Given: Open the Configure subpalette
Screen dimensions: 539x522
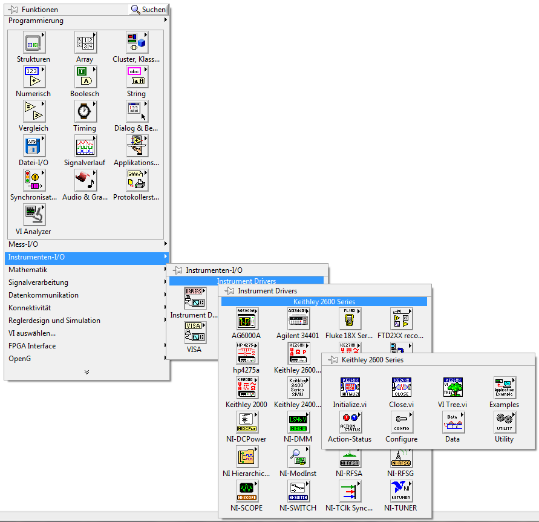Looking at the screenshot, I should [x=402, y=422].
